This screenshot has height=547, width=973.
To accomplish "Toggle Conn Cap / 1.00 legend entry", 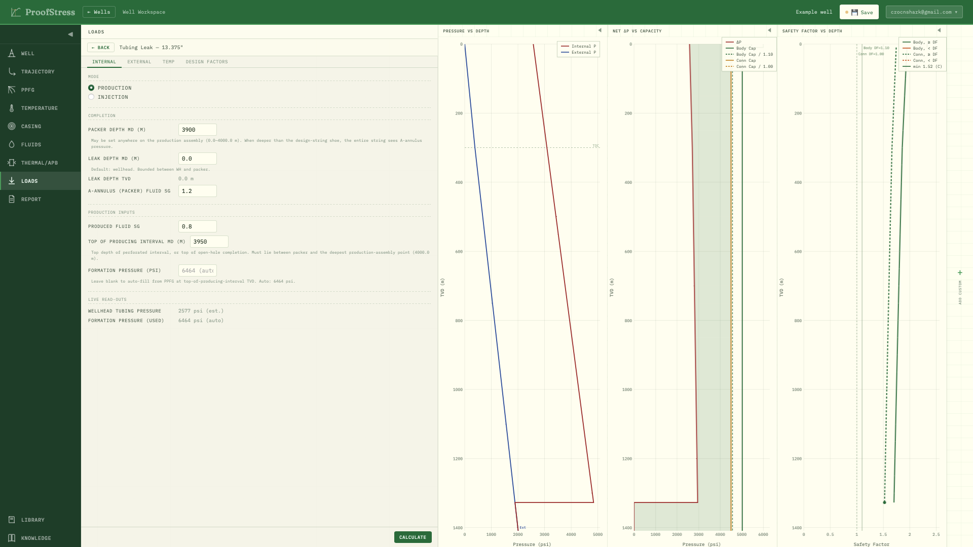I will pos(749,66).
